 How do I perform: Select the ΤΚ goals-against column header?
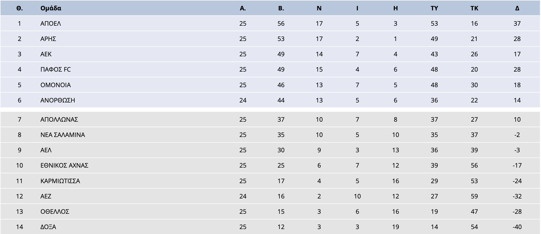point(474,8)
